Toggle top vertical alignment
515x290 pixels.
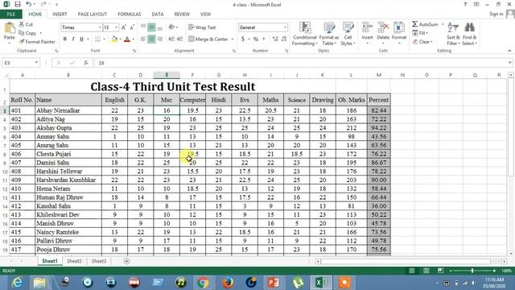coord(143,27)
